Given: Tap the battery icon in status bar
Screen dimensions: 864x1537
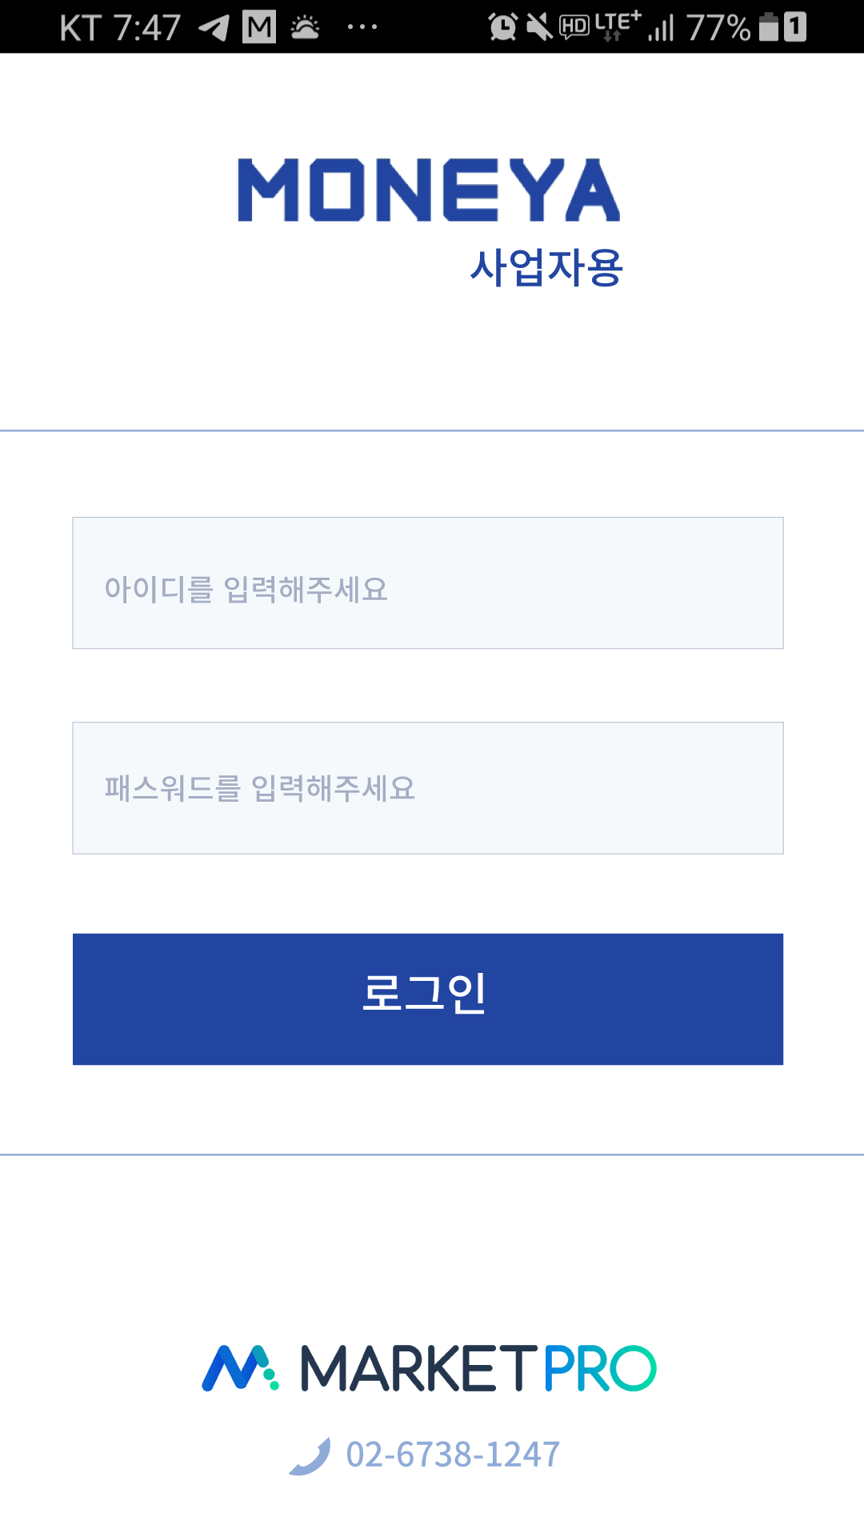Looking at the screenshot, I should [x=769, y=26].
